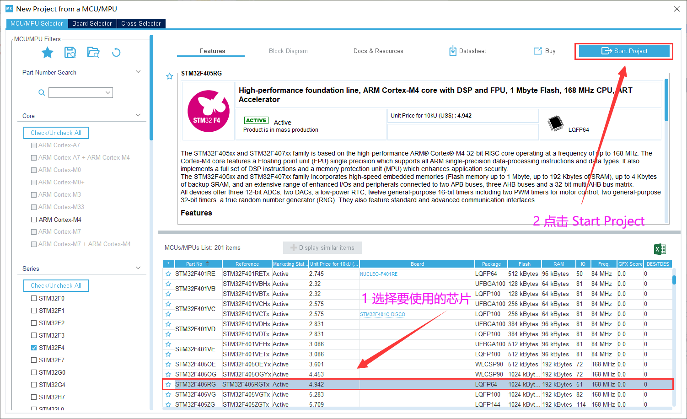
Task: Click Check/Uncheck All under Series
Action: coord(56,286)
